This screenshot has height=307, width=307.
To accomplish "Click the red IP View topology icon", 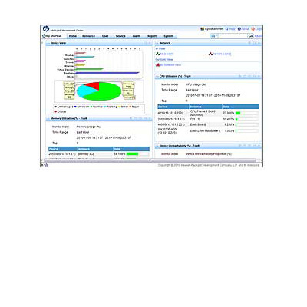I will pyautogui.click(x=210, y=54).
